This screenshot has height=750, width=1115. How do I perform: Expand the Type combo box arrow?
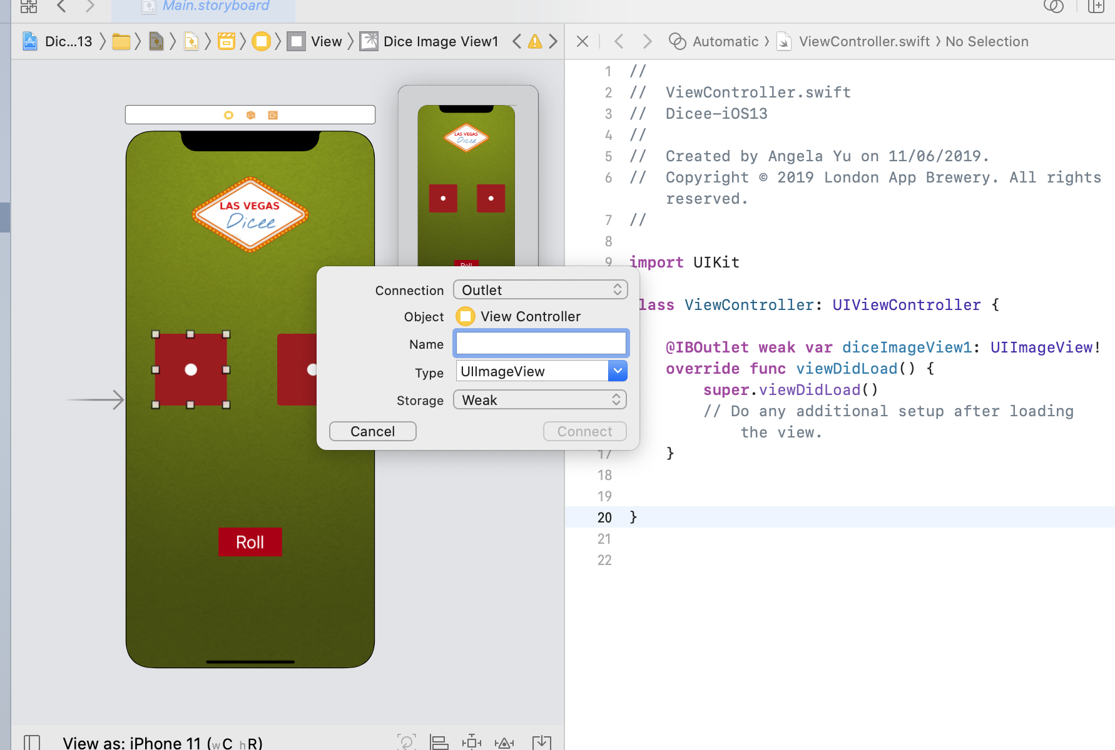pos(617,371)
